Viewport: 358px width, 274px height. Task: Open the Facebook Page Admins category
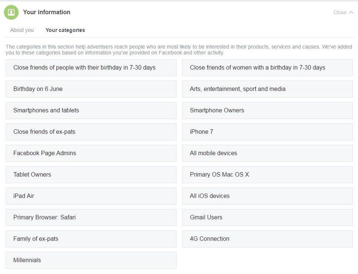click(x=91, y=153)
